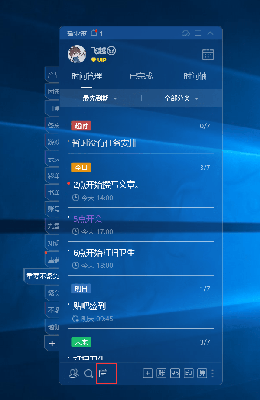Click the user avatar picture
This screenshot has height=400, width=260.
(77, 54)
